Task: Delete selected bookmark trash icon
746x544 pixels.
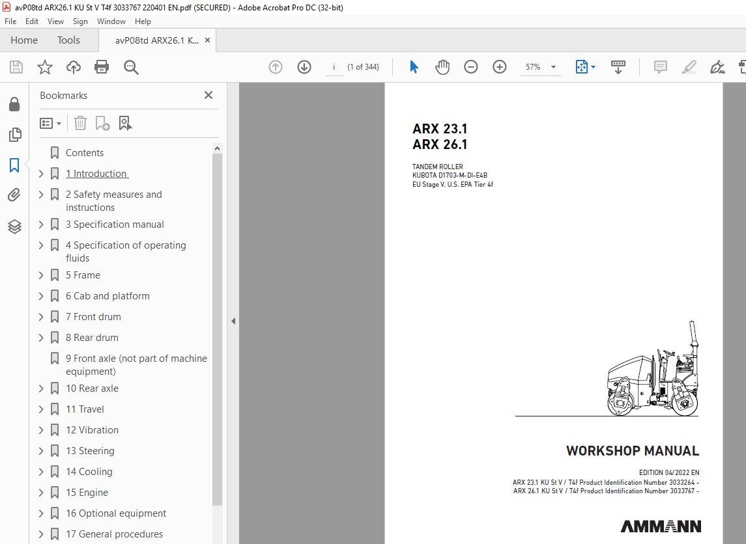Action: click(80, 124)
